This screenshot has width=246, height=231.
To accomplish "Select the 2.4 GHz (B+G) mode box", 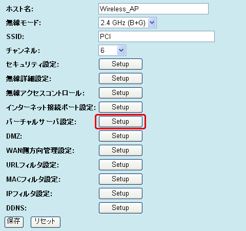I will pos(128,23).
